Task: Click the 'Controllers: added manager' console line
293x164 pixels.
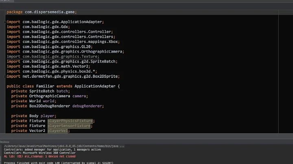Action: point(52,149)
